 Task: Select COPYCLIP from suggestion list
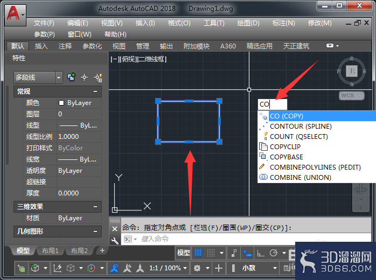[317, 146]
